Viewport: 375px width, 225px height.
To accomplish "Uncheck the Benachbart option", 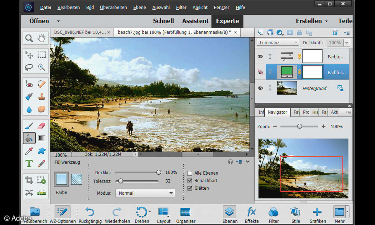I will (x=190, y=181).
